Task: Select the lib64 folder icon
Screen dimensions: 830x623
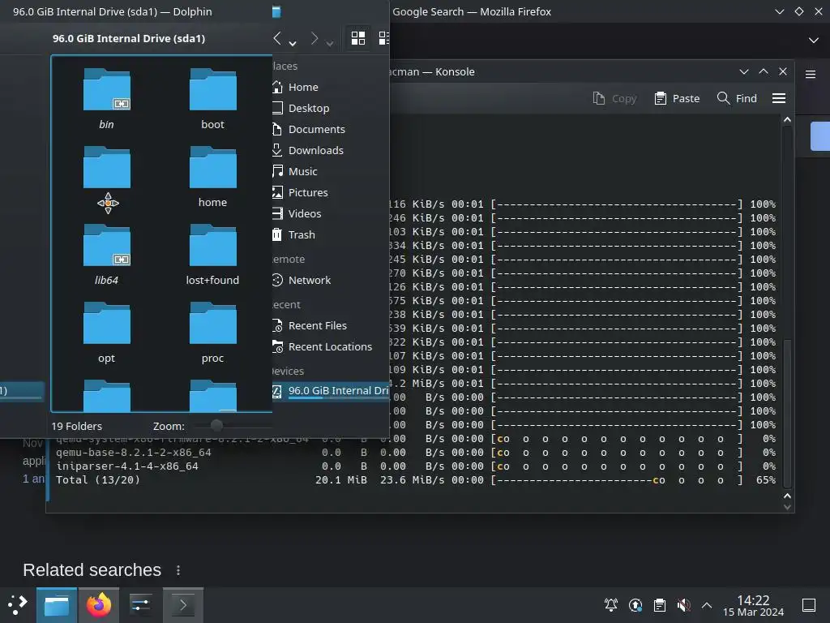Action: [x=106, y=245]
